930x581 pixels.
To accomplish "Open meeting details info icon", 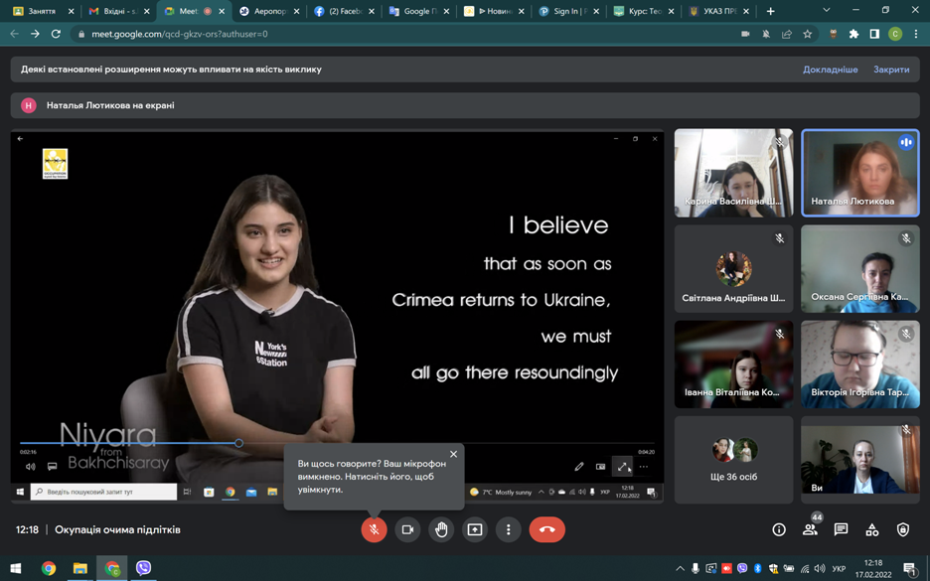I will tap(779, 530).
